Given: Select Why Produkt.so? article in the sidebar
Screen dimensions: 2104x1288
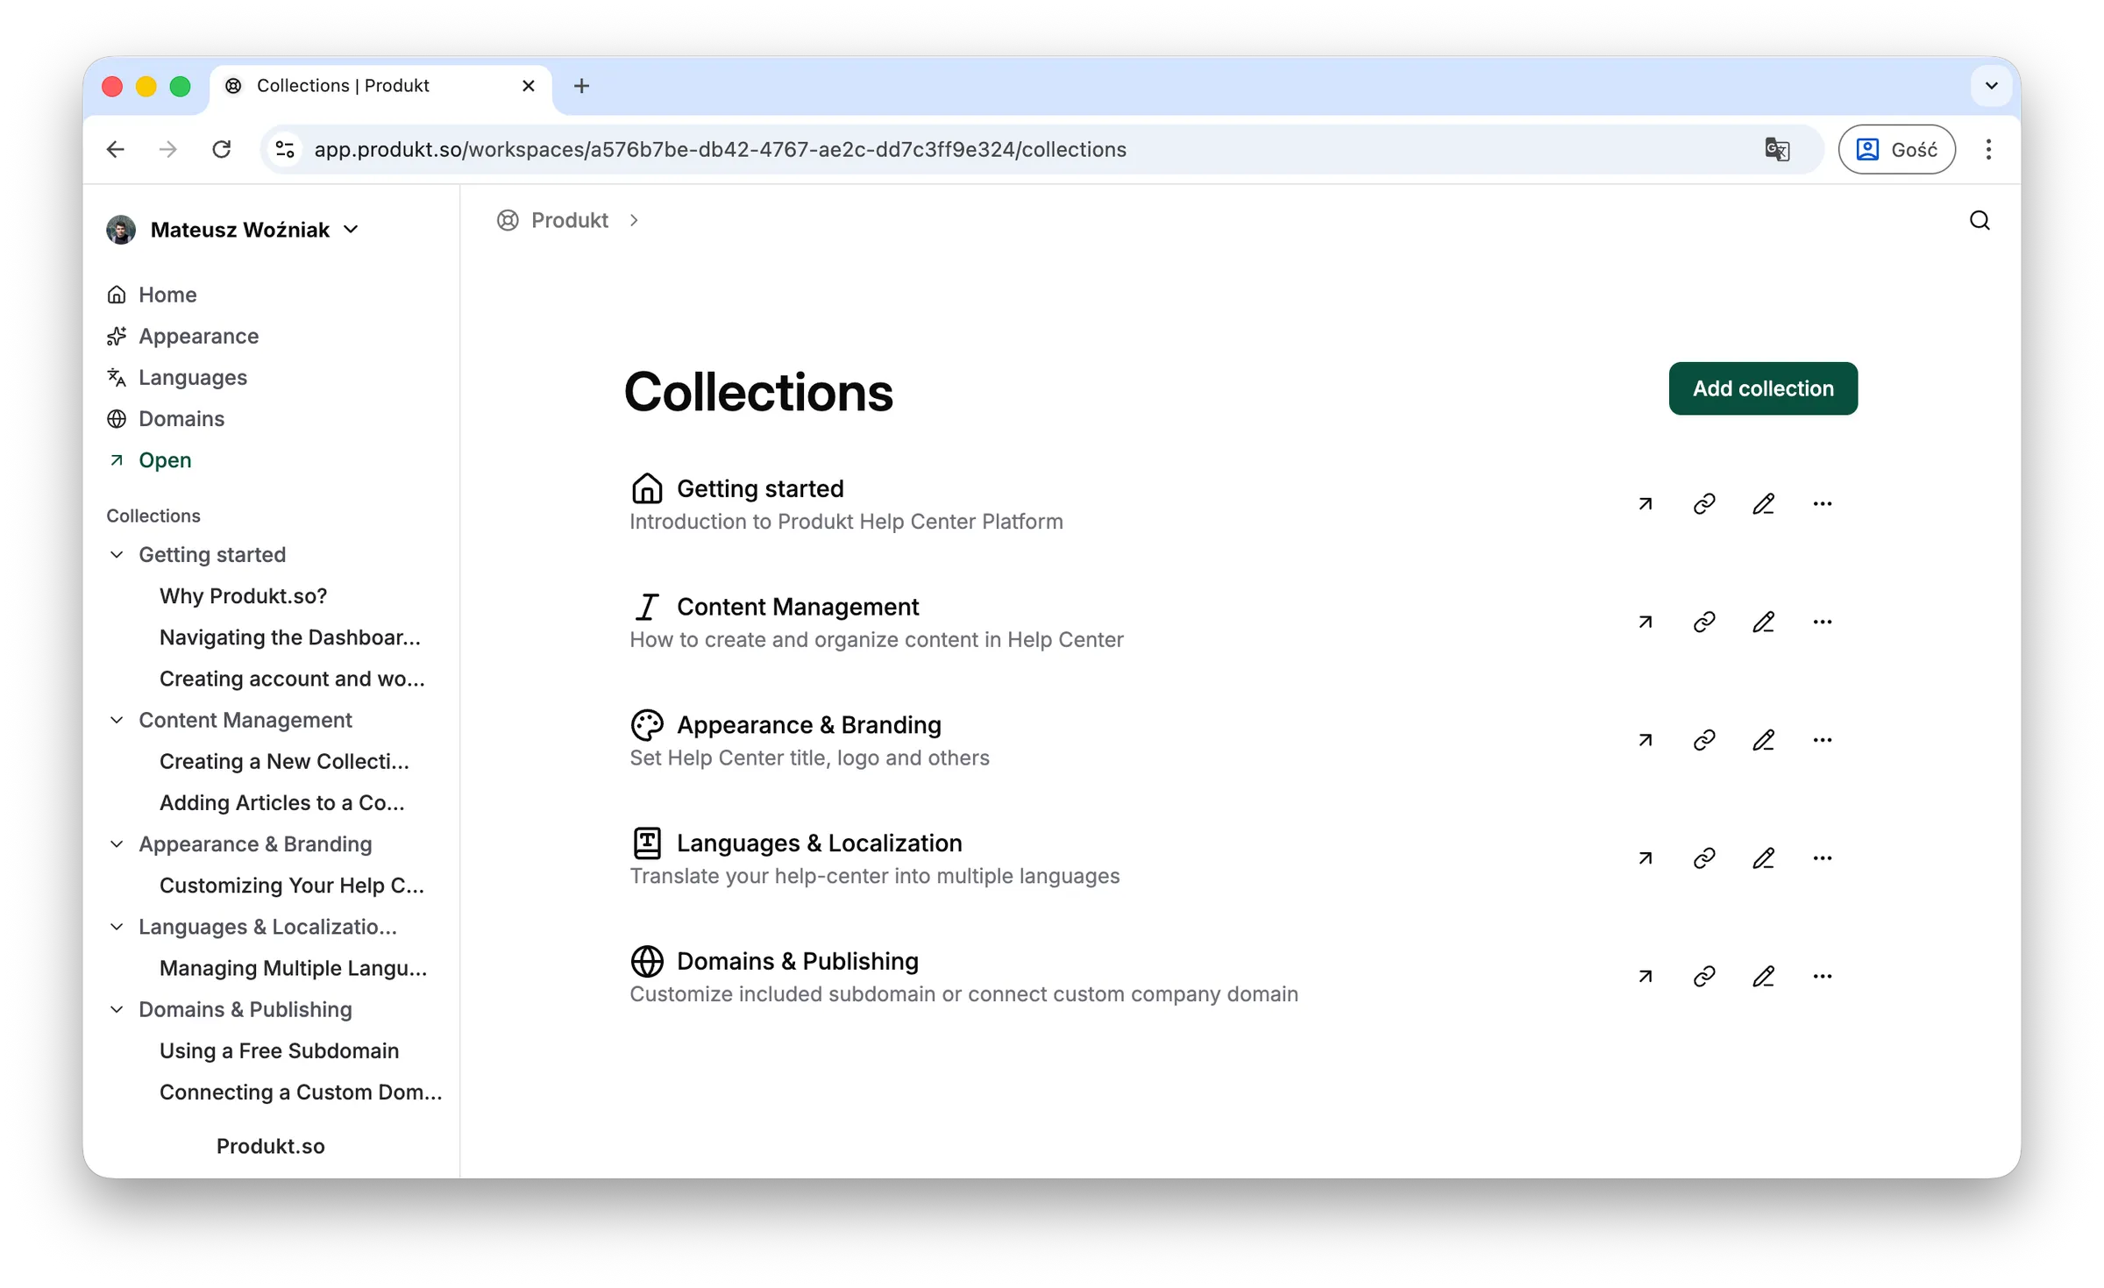Looking at the screenshot, I should pyautogui.click(x=243, y=595).
